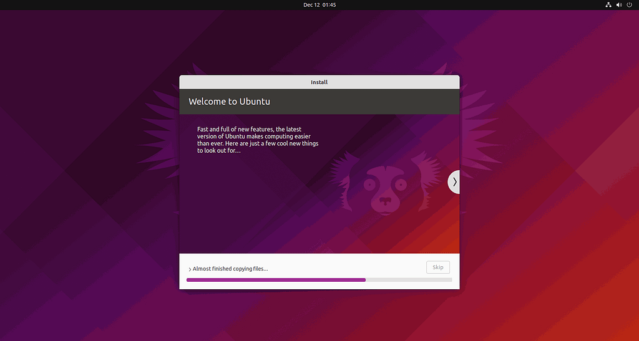Image resolution: width=639 pixels, height=341 pixels.
Task: Click the Dec 12 01:45 clock
Action: coord(319,5)
